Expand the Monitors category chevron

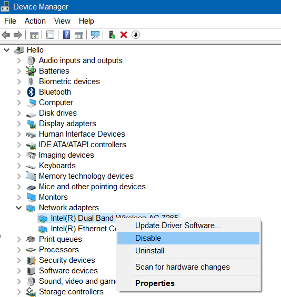click(x=19, y=197)
